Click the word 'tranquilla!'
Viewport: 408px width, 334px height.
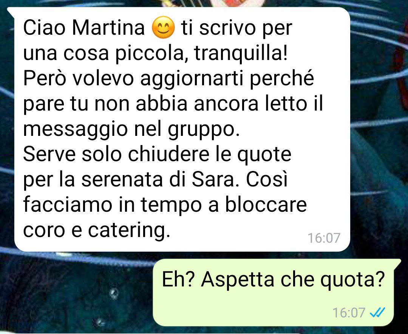pos(241,53)
